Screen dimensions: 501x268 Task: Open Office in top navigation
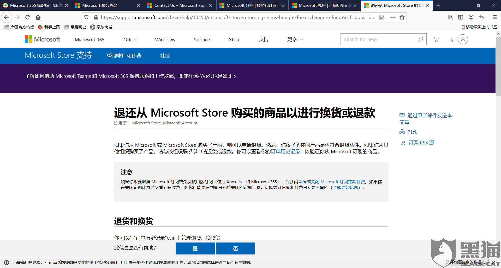tap(130, 40)
